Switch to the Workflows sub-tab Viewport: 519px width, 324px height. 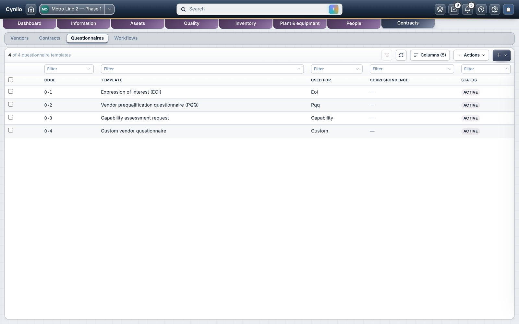tap(126, 38)
